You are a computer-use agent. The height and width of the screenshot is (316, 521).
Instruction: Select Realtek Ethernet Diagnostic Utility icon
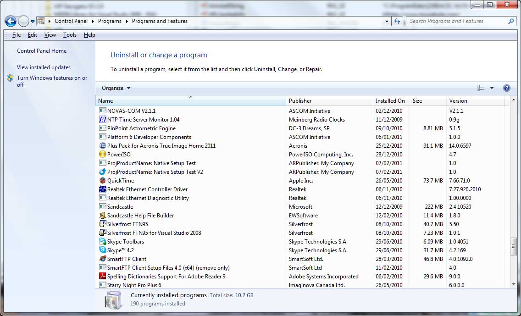coord(103,198)
